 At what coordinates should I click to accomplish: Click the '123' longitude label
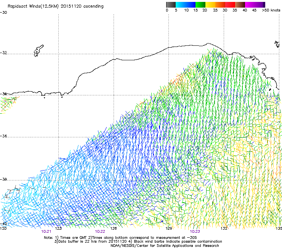click(58, 229)
